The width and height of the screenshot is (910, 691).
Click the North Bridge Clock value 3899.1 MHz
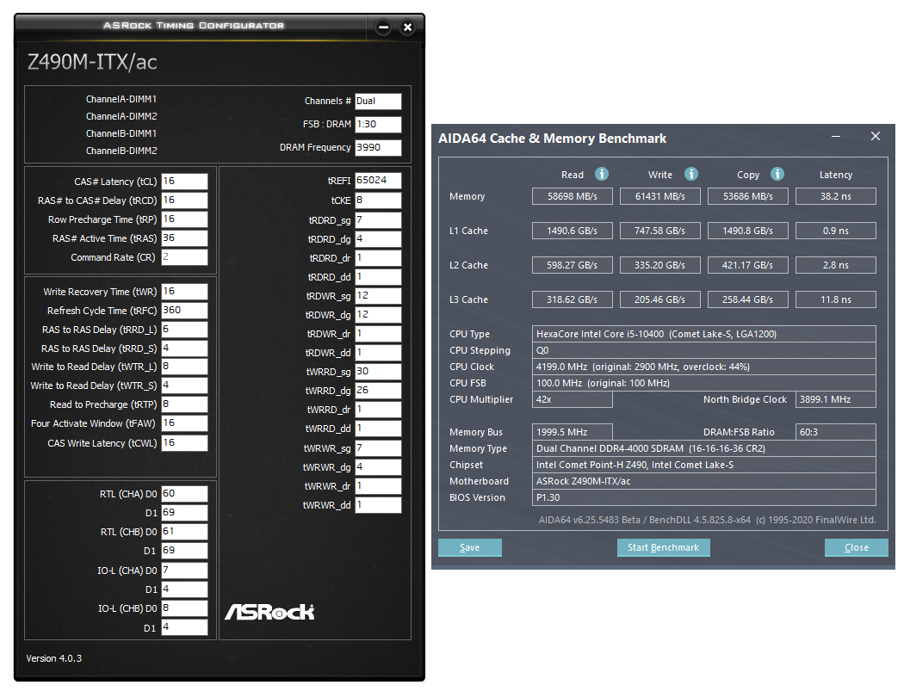(x=836, y=399)
